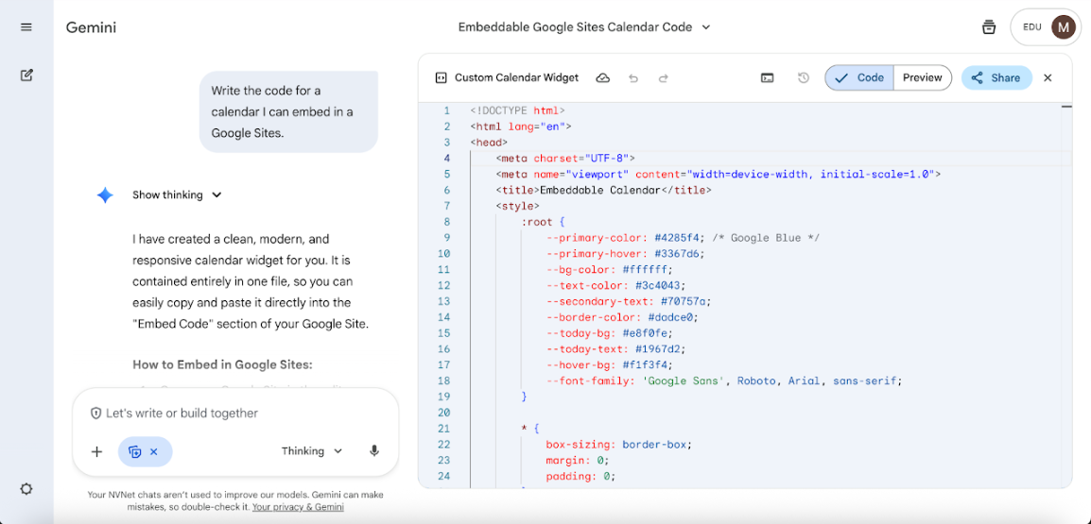The width and height of the screenshot is (1091, 524).
Task: Start a new chat with pencil icon
Action: pyautogui.click(x=26, y=75)
